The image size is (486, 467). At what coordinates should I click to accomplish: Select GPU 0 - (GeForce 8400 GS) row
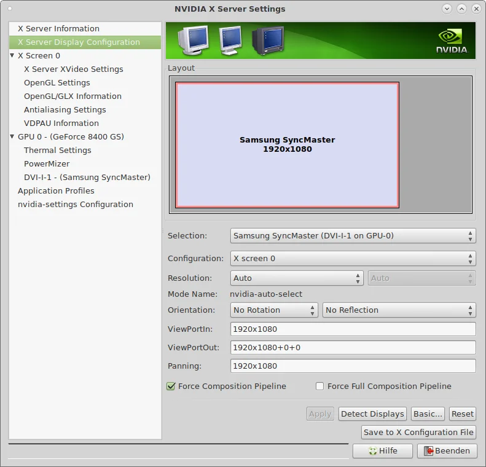pyautogui.click(x=71, y=136)
